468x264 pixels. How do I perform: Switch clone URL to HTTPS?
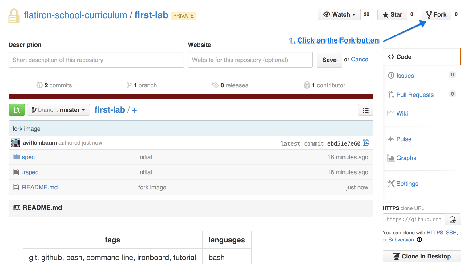(435, 233)
